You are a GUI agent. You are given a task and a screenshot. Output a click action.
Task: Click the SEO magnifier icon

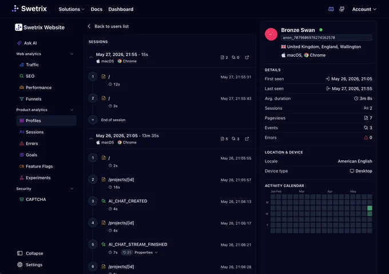click(22, 76)
